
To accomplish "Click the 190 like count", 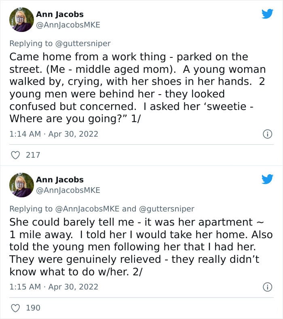I will (x=33, y=308).
